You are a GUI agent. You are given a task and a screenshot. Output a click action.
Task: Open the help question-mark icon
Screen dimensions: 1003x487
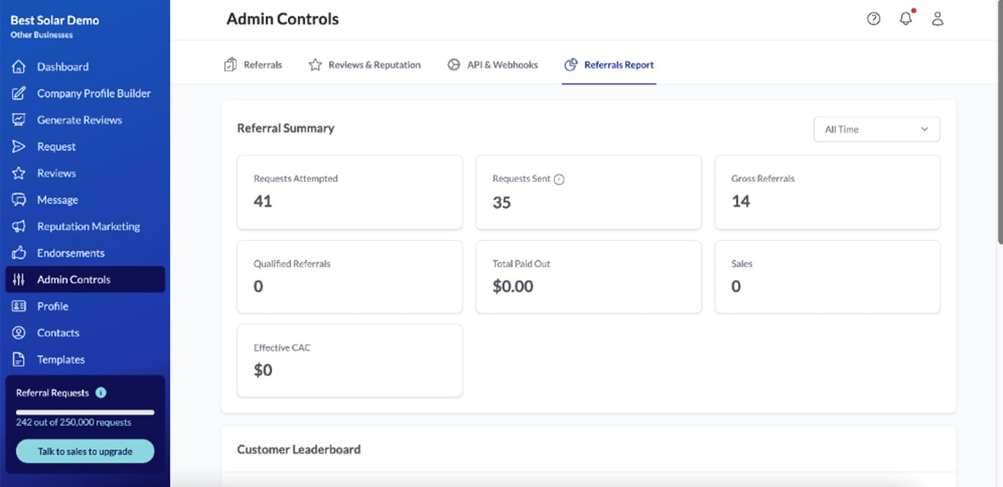click(x=873, y=18)
